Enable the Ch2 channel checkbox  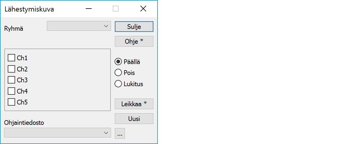pyautogui.click(x=11, y=69)
